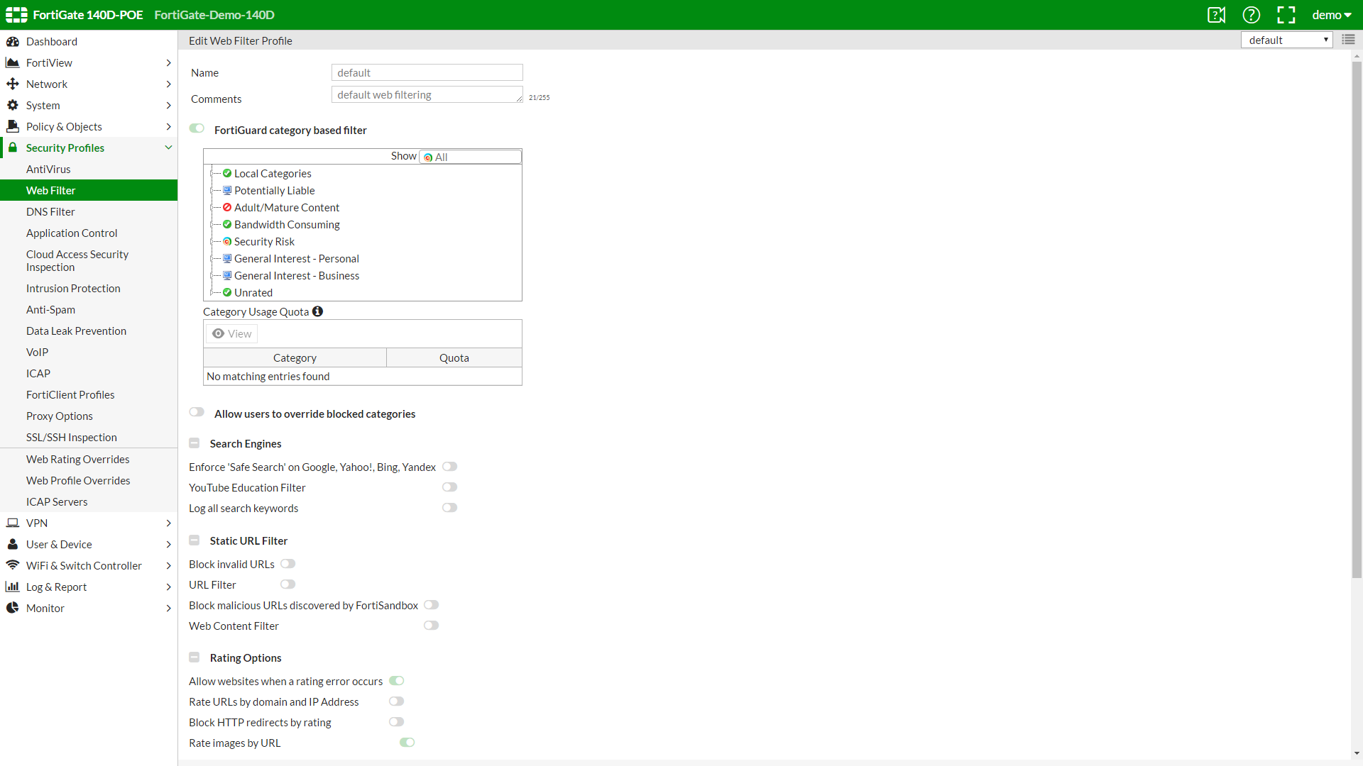Open DNS Filter in sidebar
The image size is (1363, 766).
coord(50,212)
